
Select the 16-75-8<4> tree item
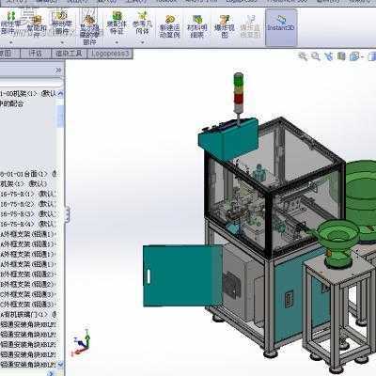tap(27, 224)
